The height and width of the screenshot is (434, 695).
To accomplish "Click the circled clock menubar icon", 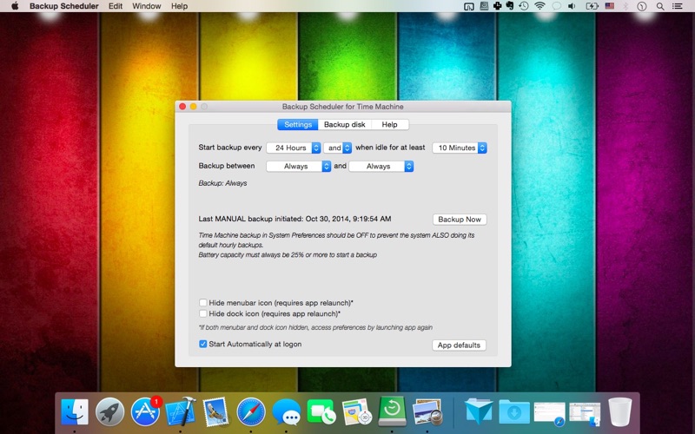I will (x=642, y=6).
